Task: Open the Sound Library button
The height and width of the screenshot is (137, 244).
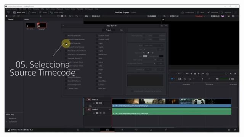Action: click(x=57, y=13)
